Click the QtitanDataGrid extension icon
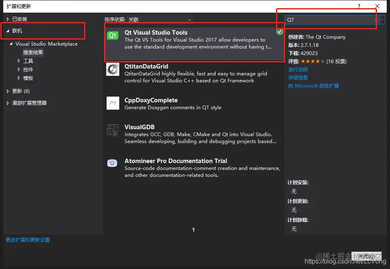Screen dimensions: 390x269 click(x=113, y=69)
